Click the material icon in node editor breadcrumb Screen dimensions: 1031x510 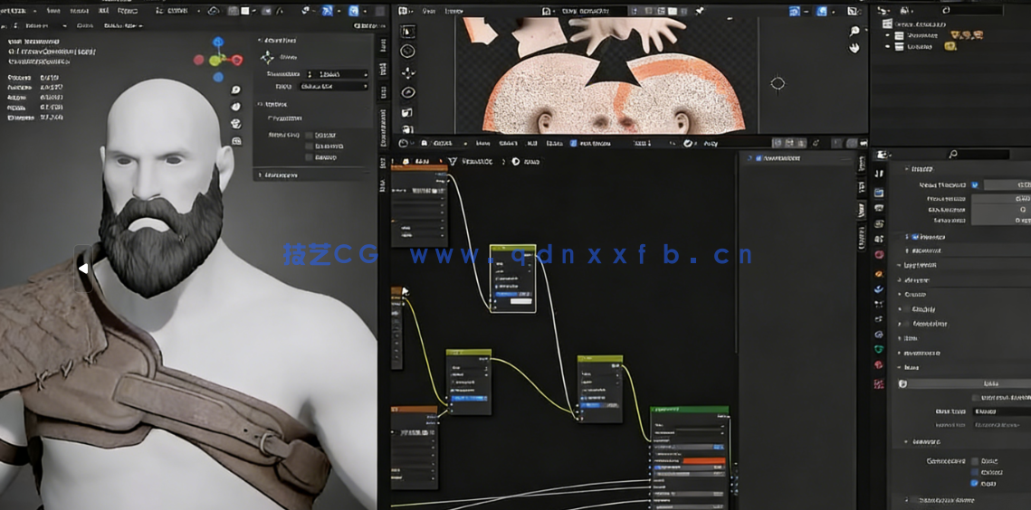click(x=516, y=161)
